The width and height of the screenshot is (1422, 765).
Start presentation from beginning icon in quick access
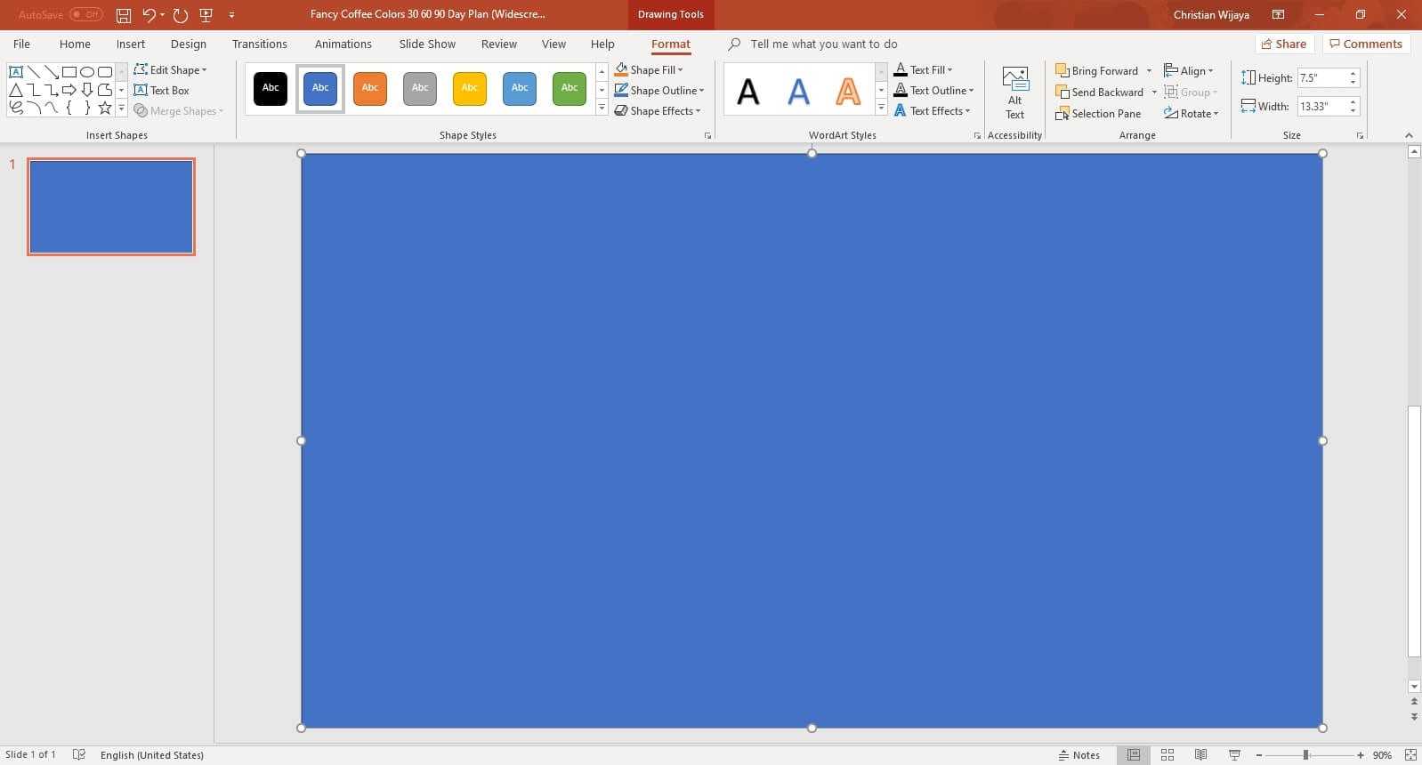pos(206,15)
